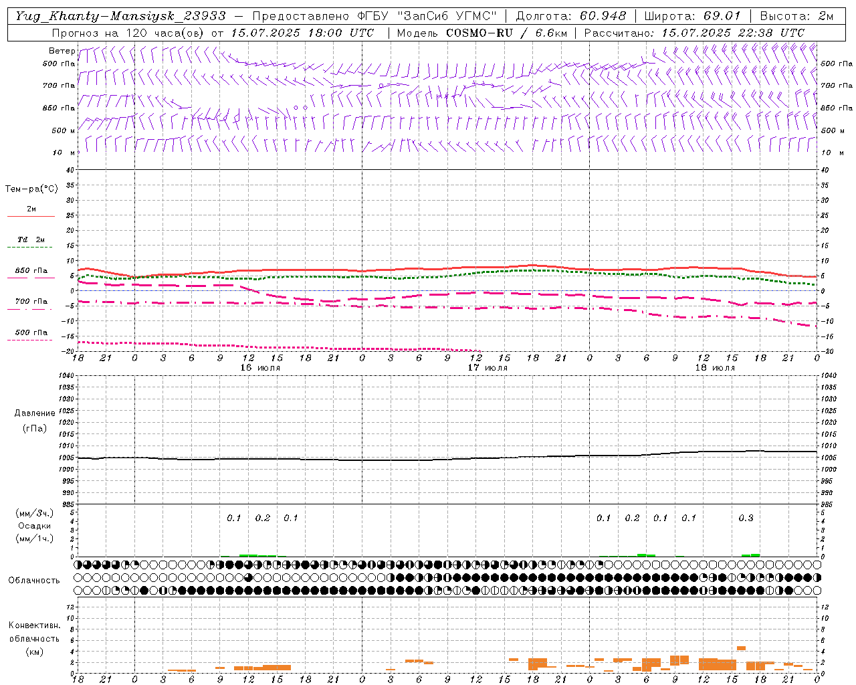Click the station title Yug_Khanty-Mansiysk_23933

[121, 16]
